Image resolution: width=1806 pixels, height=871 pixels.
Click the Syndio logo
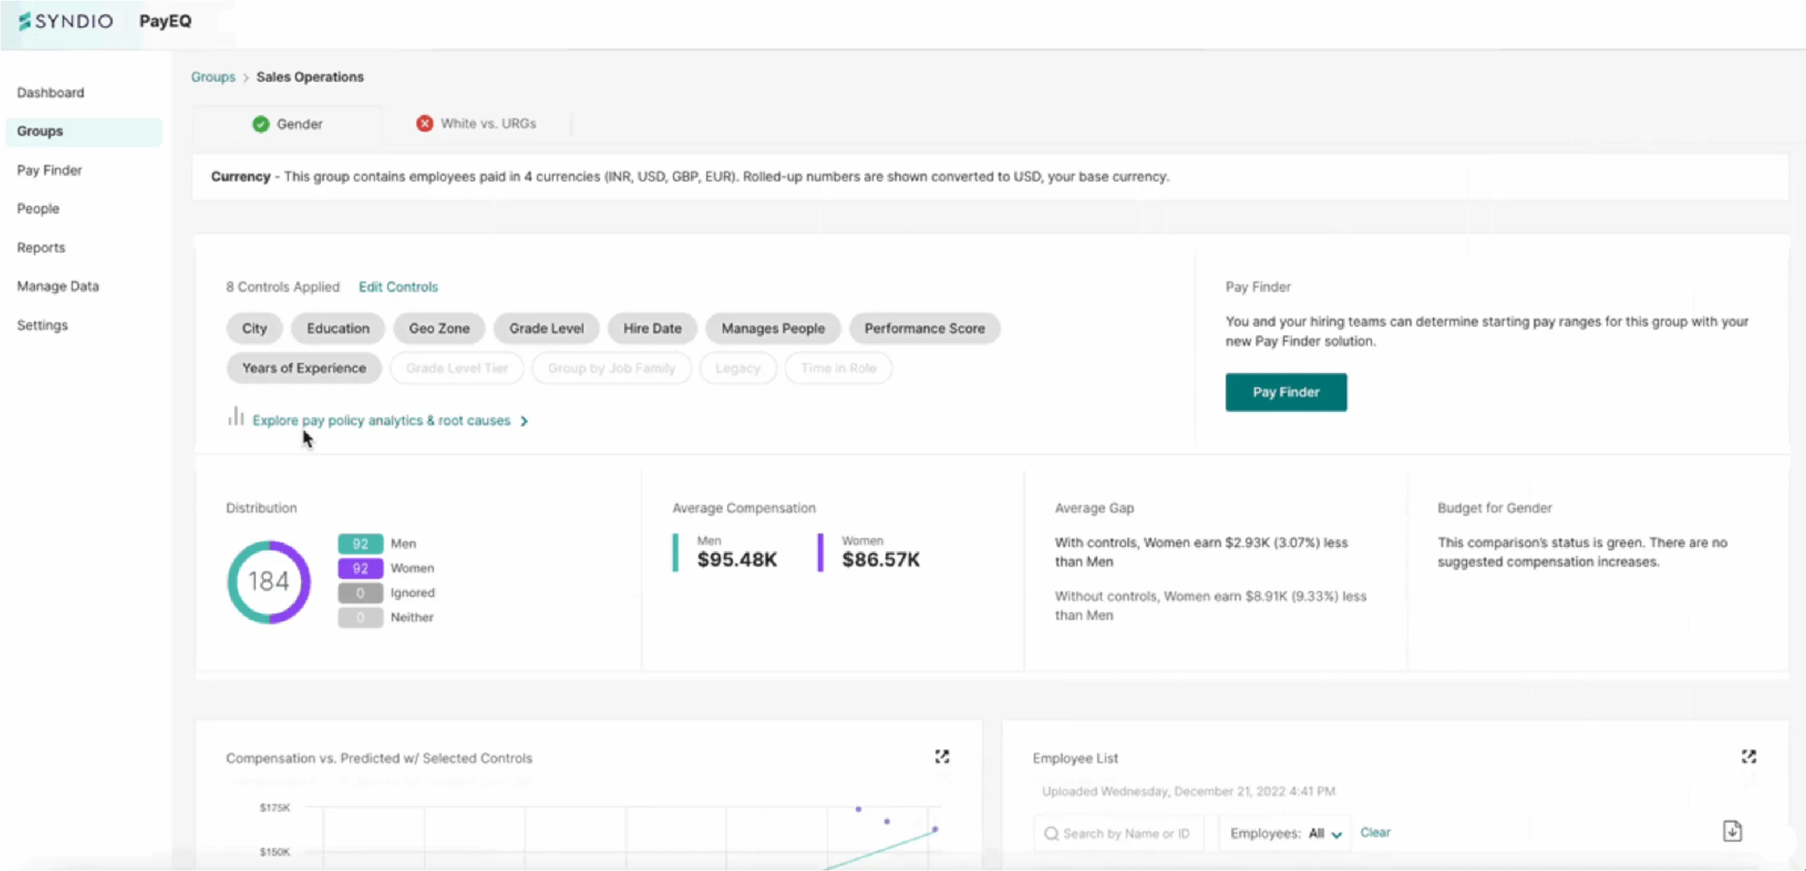coord(65,21)
